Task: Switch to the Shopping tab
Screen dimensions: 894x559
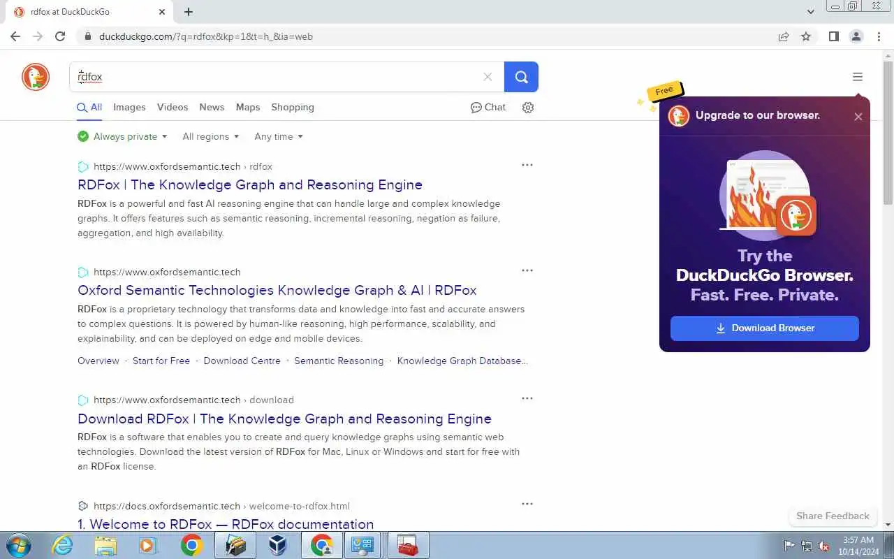Action: pos(293,107)
